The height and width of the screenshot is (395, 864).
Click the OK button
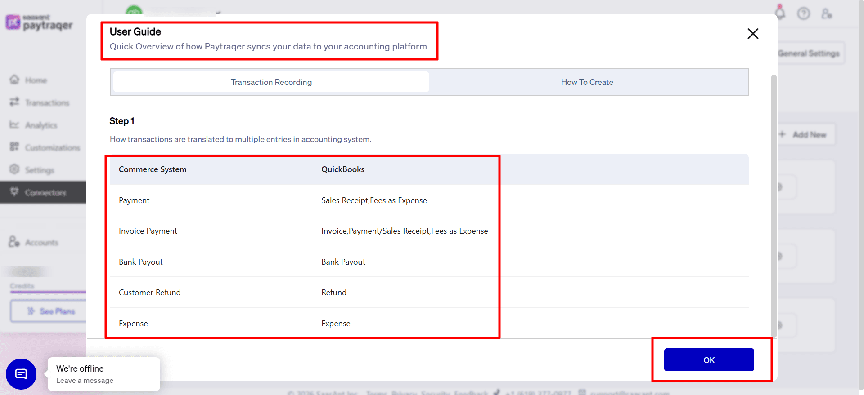tap(709, 360)
